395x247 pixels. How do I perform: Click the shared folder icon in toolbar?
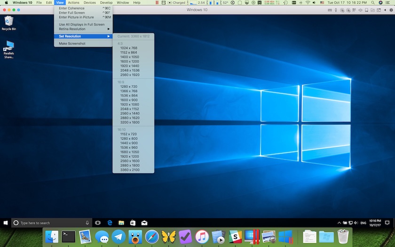(372, 10)
